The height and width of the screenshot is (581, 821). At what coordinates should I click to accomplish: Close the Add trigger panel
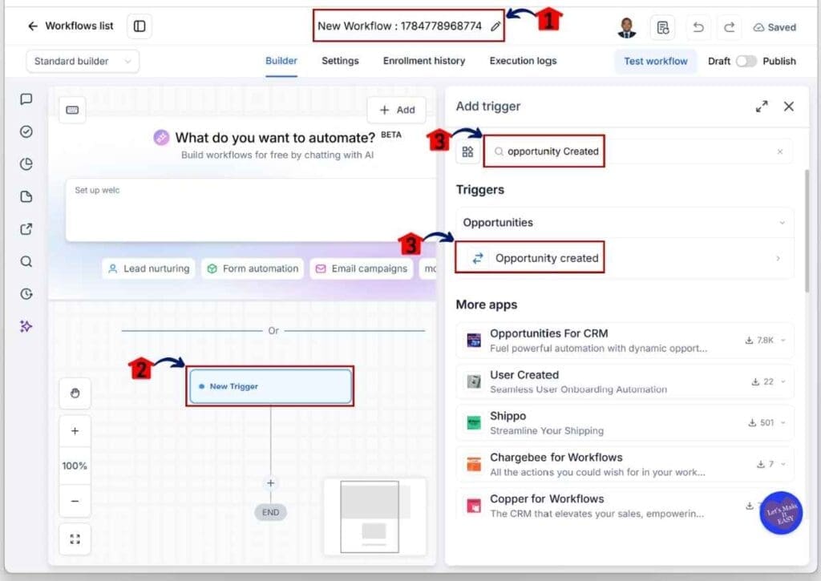coord(789,107)
